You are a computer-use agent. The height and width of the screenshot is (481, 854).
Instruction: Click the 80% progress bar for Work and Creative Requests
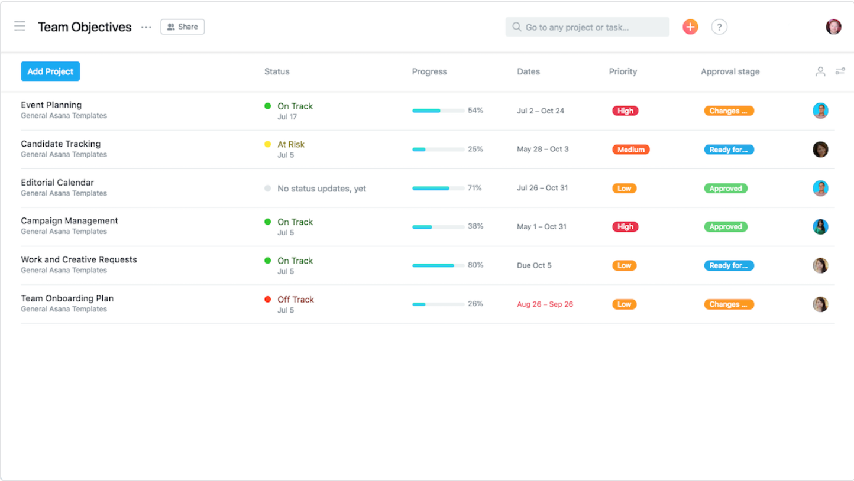tap(438, 265)
